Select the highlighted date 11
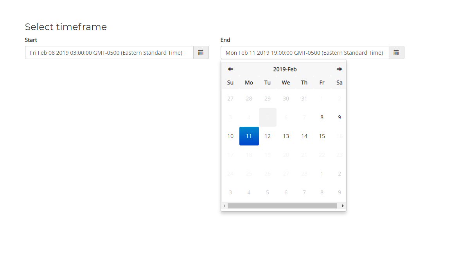 [249, 136]
